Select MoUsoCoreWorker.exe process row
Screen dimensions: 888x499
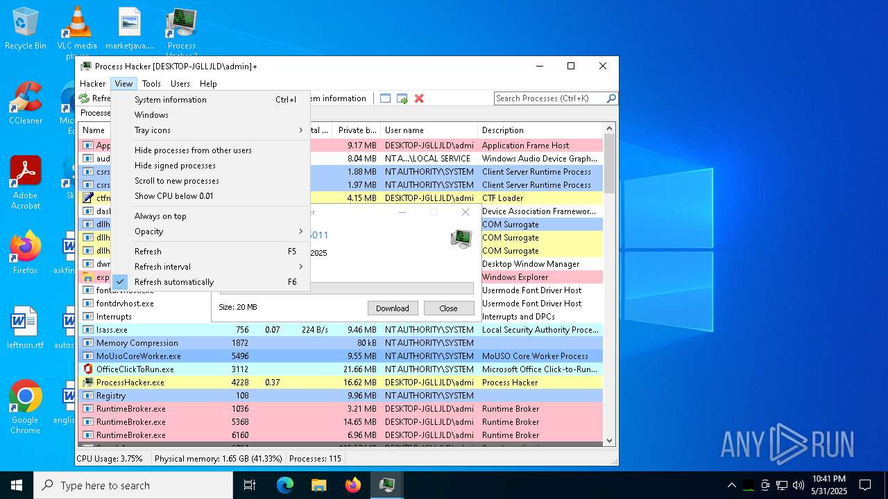pyautogui.click(x=341, y=356)
